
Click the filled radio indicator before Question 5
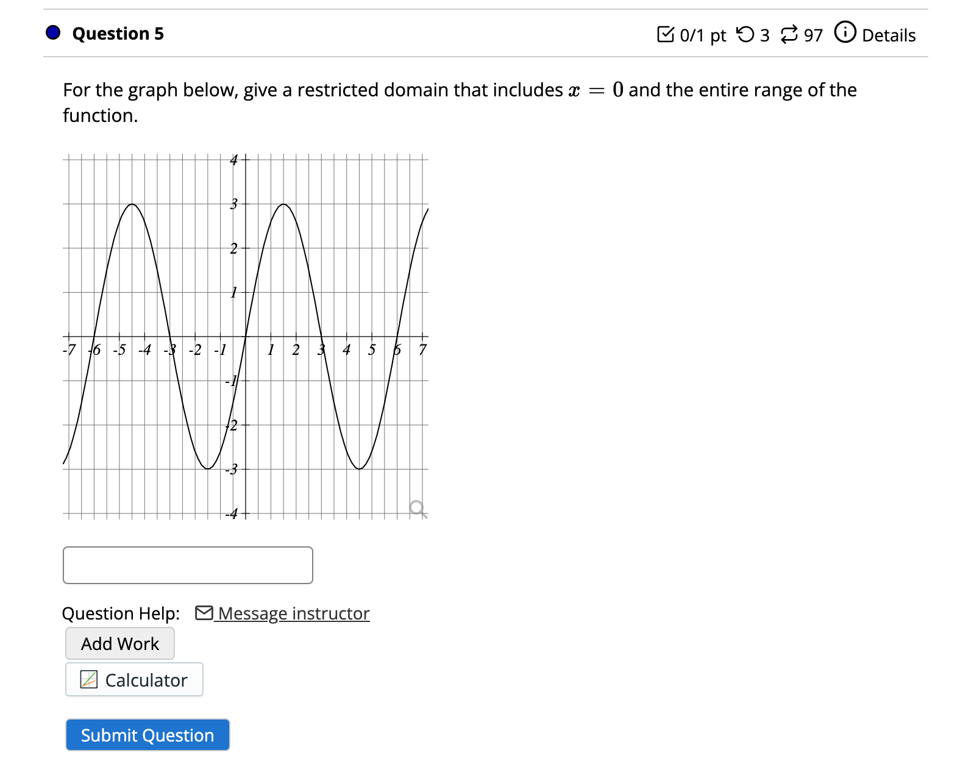pos(52,33)
